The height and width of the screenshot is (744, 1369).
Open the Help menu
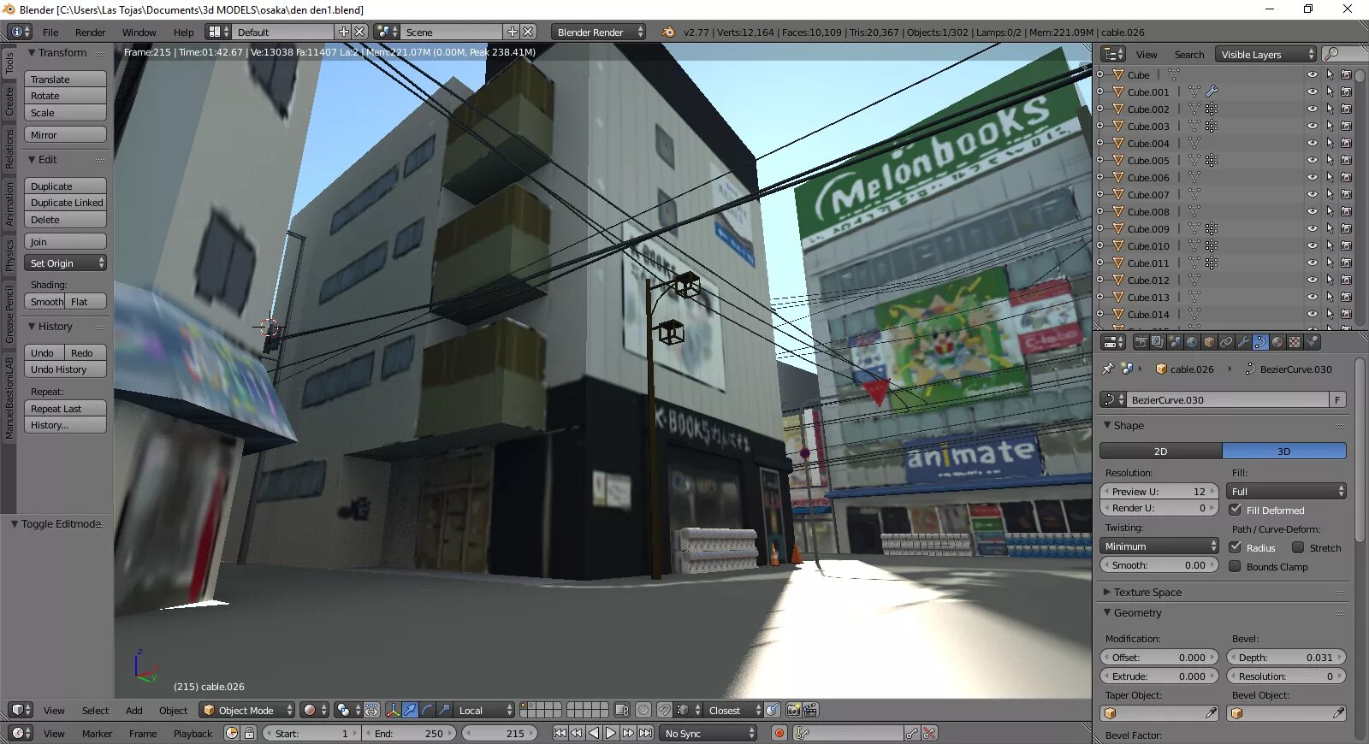point(183,32)
